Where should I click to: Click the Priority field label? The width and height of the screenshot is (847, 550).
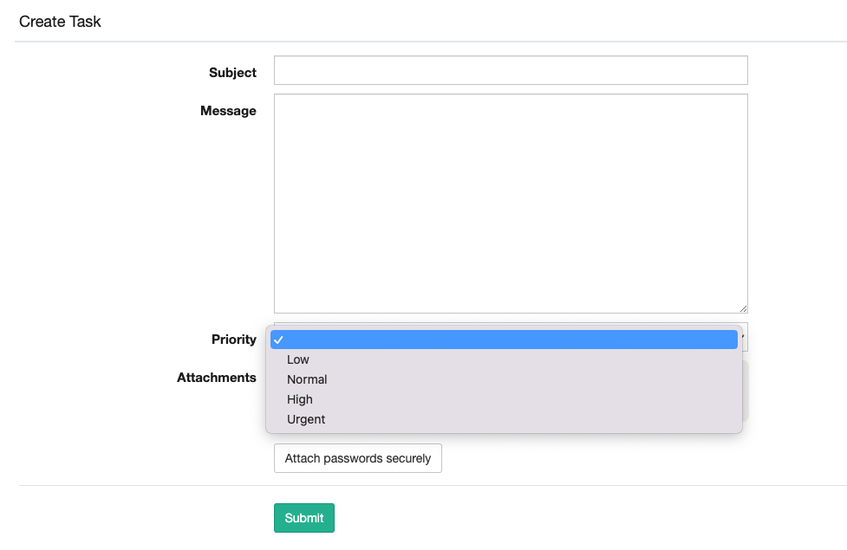(x=234, y=340)
